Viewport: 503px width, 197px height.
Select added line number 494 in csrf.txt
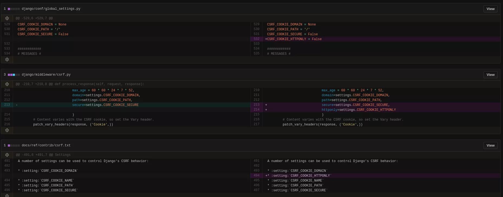[256, 176]
